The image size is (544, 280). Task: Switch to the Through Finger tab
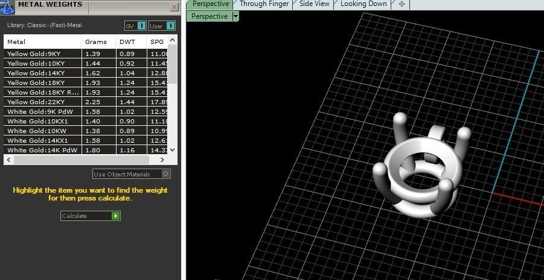pos(264,4)
